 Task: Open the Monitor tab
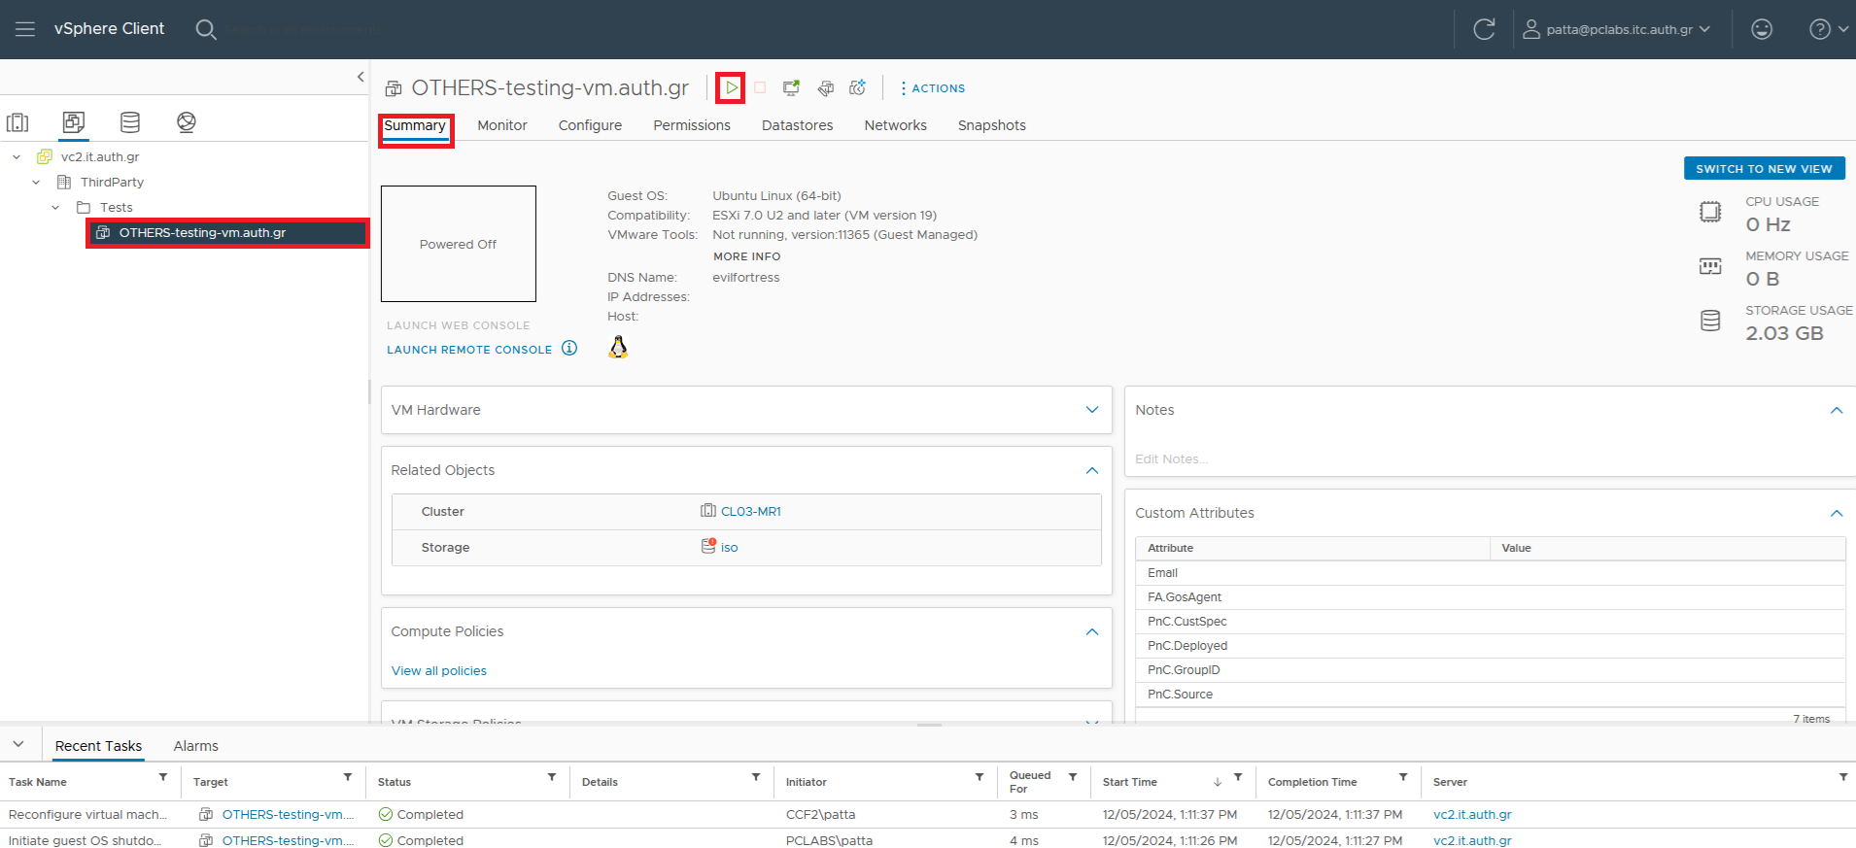502,125
